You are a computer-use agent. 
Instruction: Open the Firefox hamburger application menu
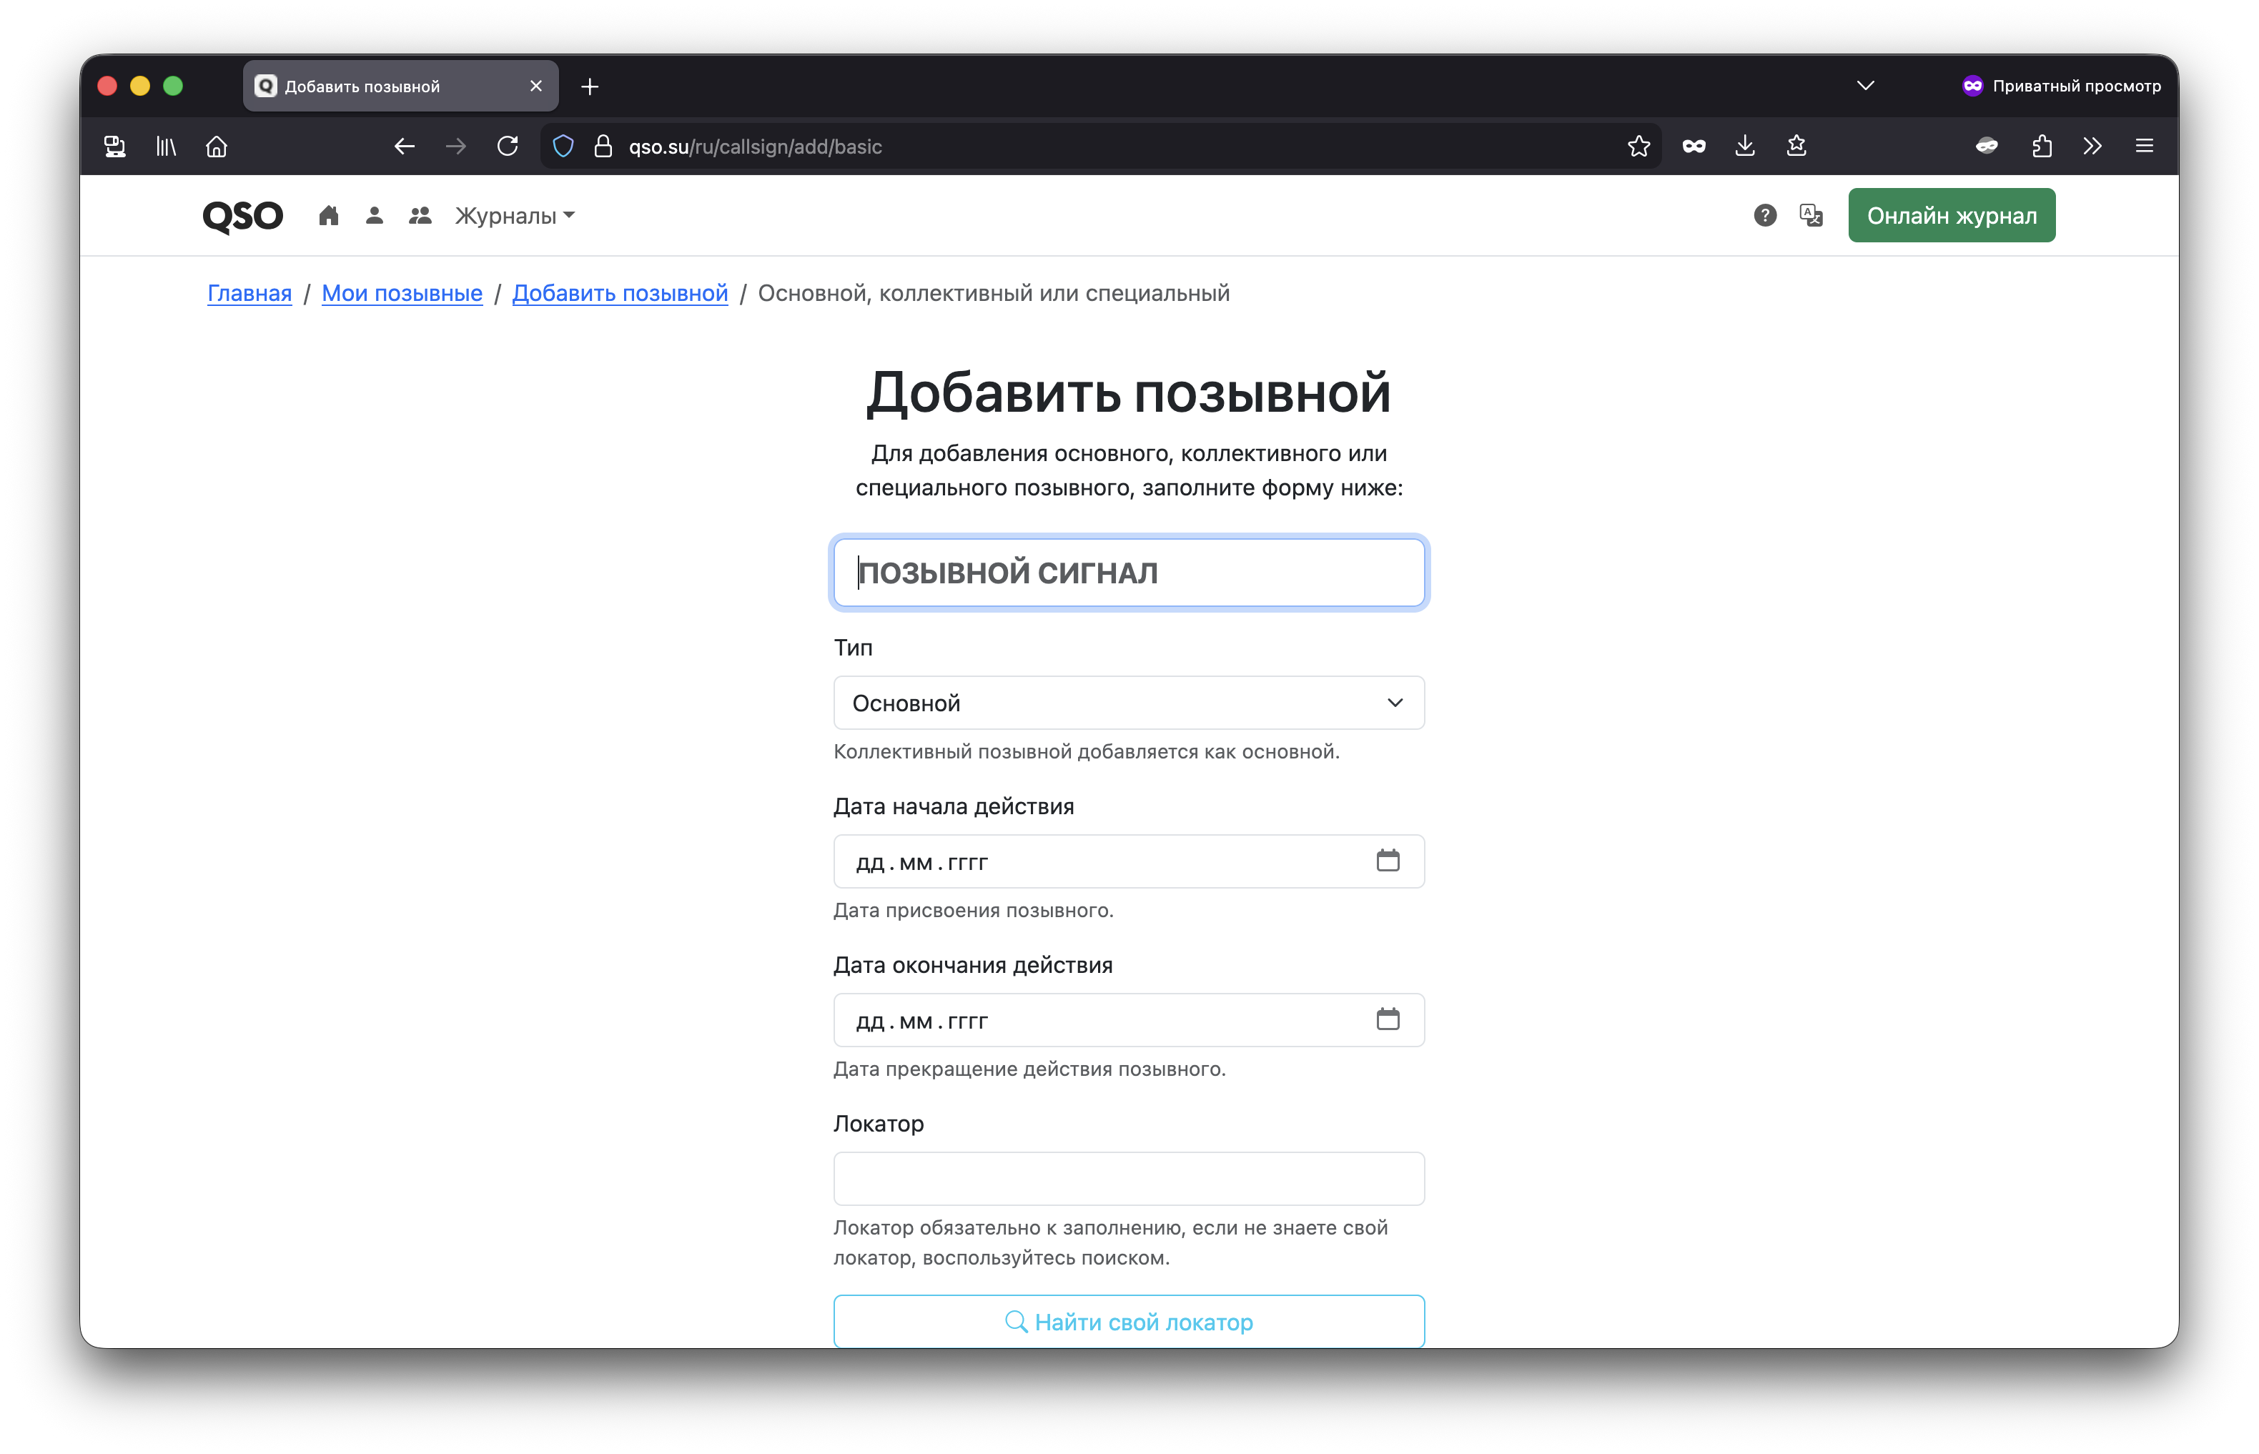[2144, 147]
